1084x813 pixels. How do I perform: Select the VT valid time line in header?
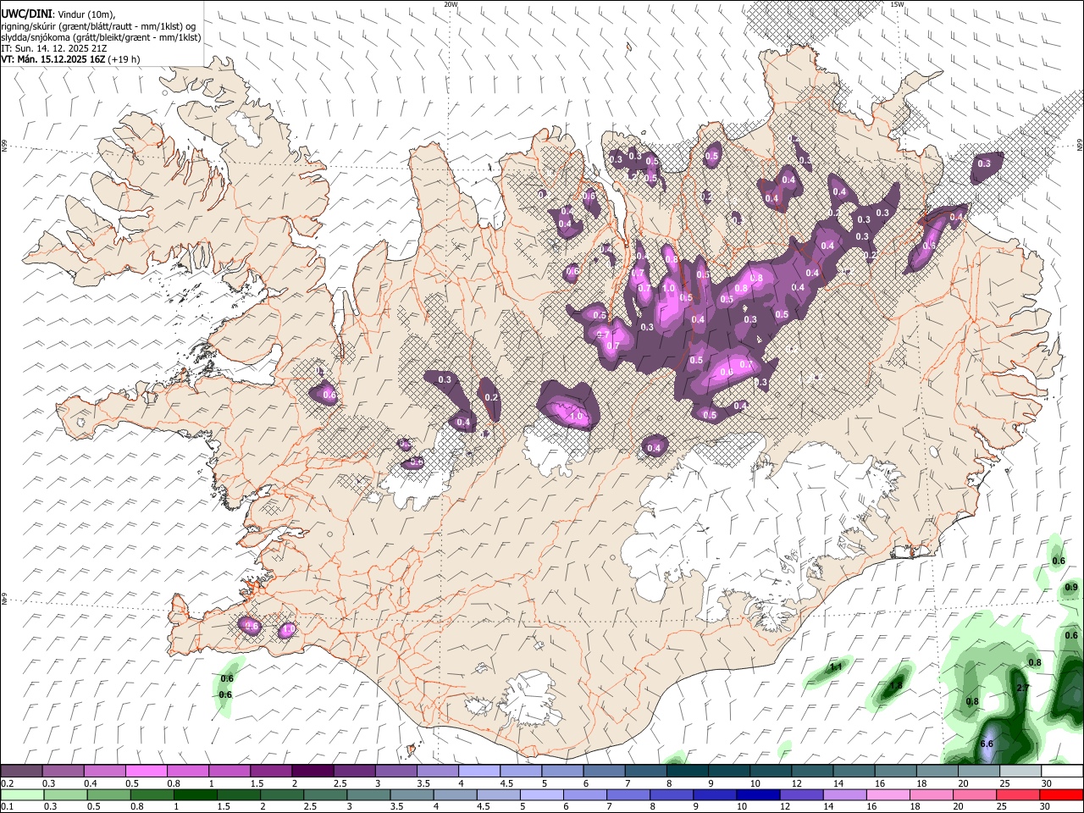click(70, 59)
